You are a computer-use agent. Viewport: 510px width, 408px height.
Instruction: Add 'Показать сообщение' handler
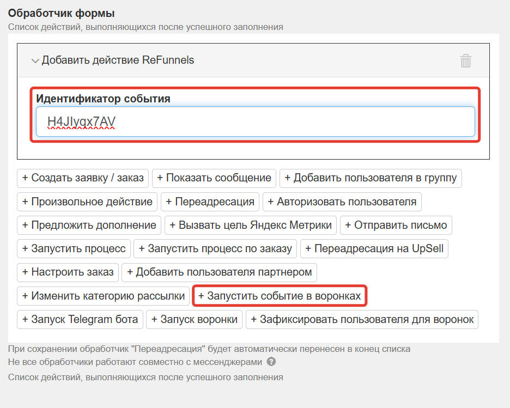[214, 178]
